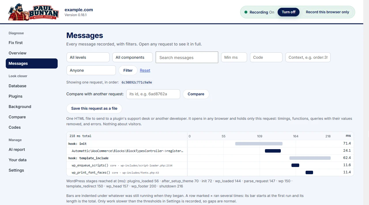Click the Version 0.18.1 text
The image size is (369, 205).
76,15
